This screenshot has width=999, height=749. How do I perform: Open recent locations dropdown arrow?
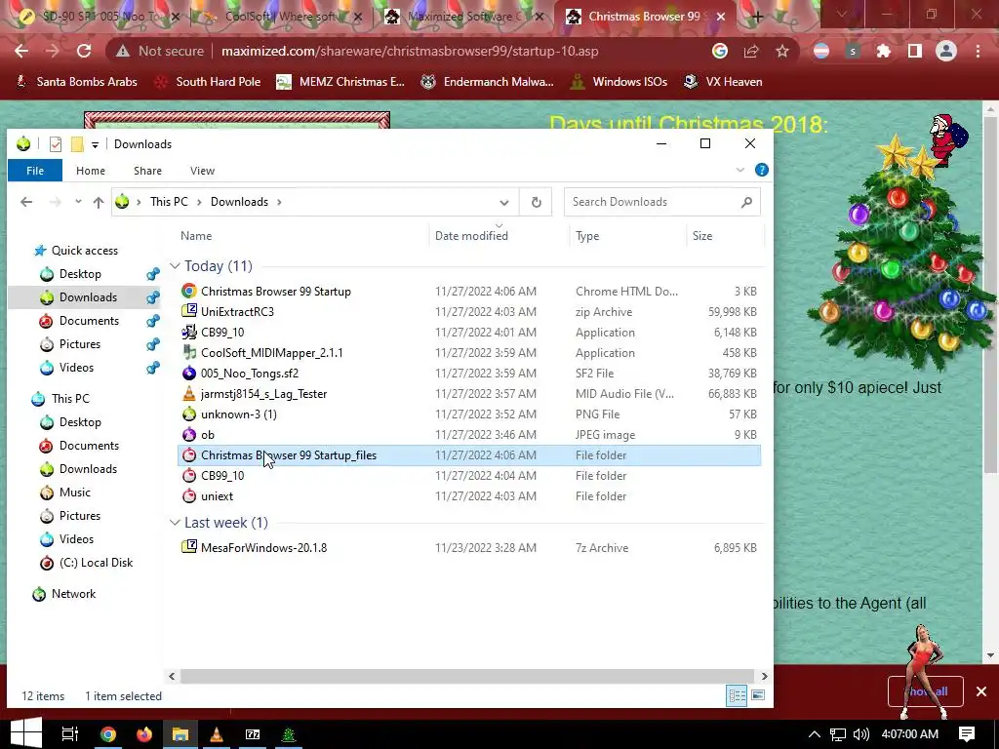pyautogui.click(x=78, y=201)
